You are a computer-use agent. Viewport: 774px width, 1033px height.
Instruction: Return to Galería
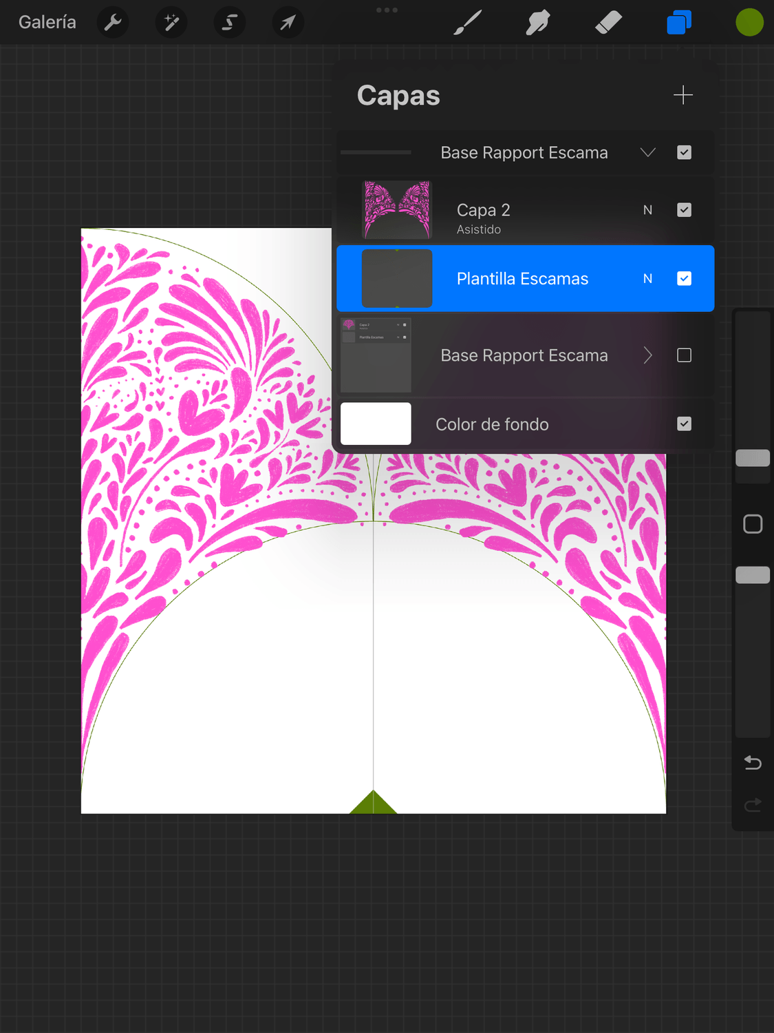pos(47,23)
